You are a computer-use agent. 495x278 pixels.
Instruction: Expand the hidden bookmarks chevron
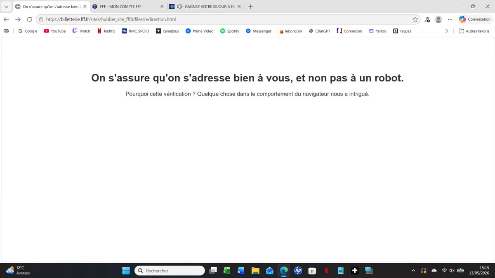click(x=447, y=31)
